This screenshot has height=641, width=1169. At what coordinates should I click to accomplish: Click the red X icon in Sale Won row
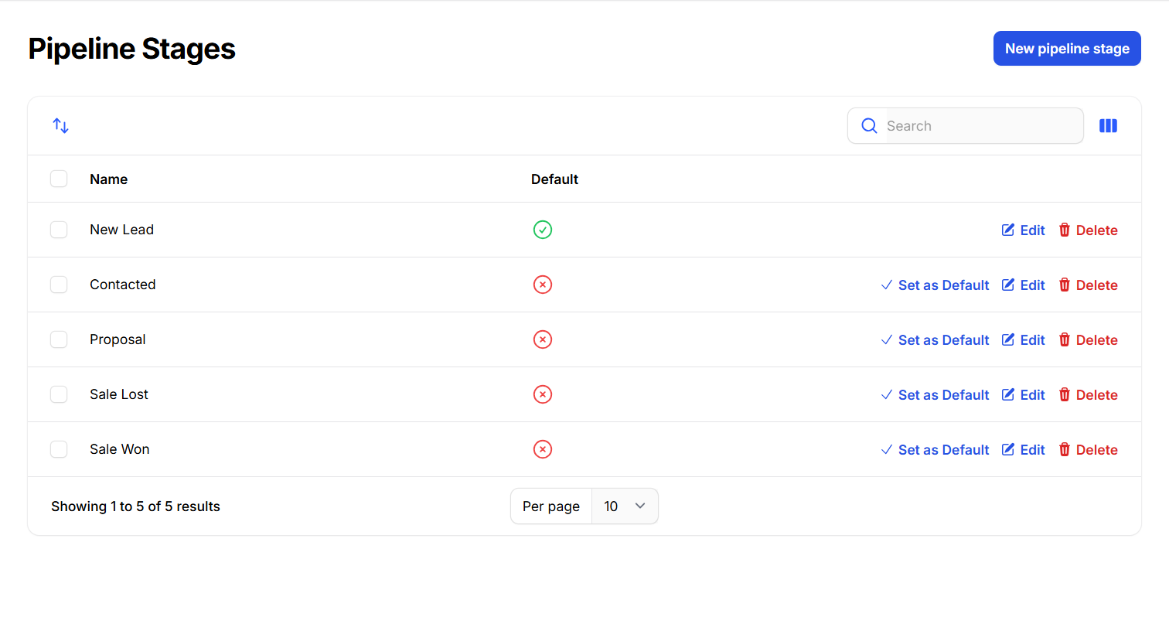(543, 449)
